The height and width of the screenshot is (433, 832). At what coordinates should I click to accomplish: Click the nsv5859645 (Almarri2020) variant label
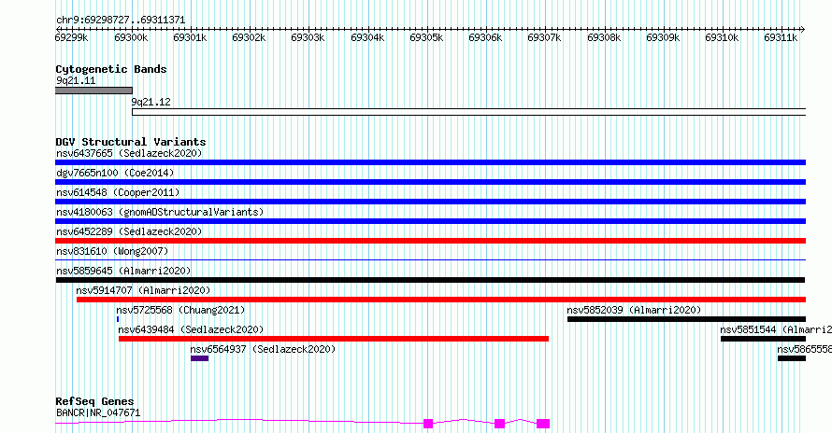tap(123, 271)
